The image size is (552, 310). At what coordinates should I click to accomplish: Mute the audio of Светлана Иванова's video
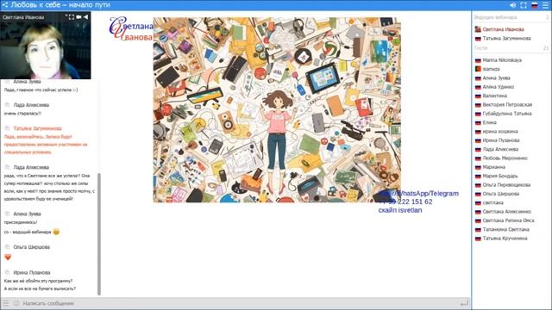pyautogui.click(x=85, y=17)
